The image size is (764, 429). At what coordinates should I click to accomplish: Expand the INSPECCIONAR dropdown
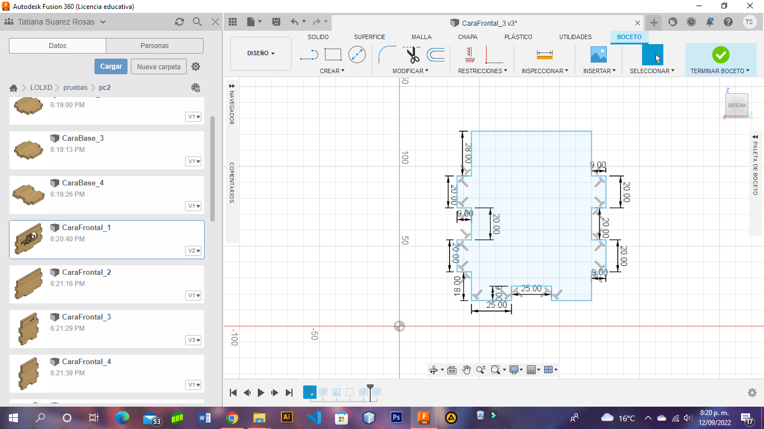(545, 71)
